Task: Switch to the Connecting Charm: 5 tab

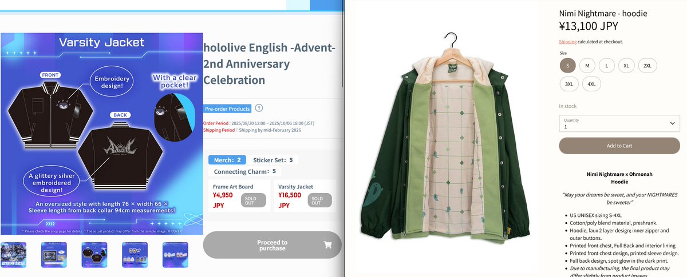Action: tap(245, 171)
